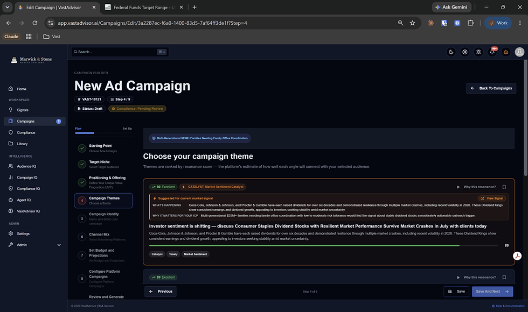Screen dimensions: 528x312
Task: Click the Timely tag
Action: (173, 254)
